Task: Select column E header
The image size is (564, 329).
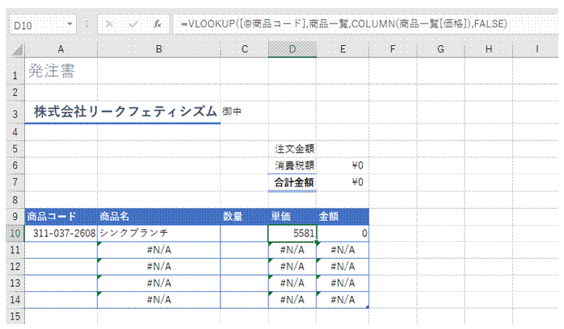Action: click(343, 49)
